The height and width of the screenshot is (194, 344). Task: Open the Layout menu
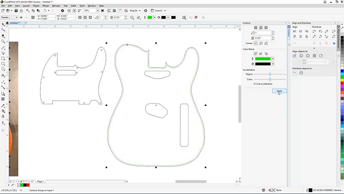tap(26, 6)
